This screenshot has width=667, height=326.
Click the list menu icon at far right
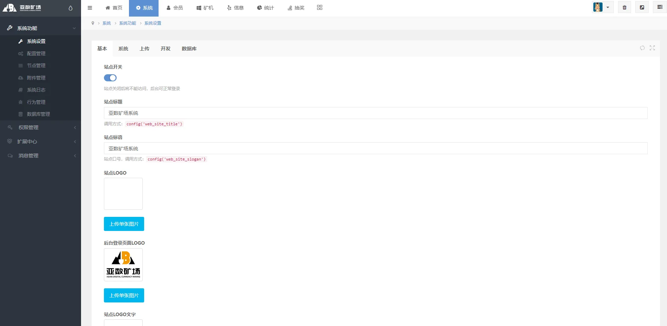(660, 7)
